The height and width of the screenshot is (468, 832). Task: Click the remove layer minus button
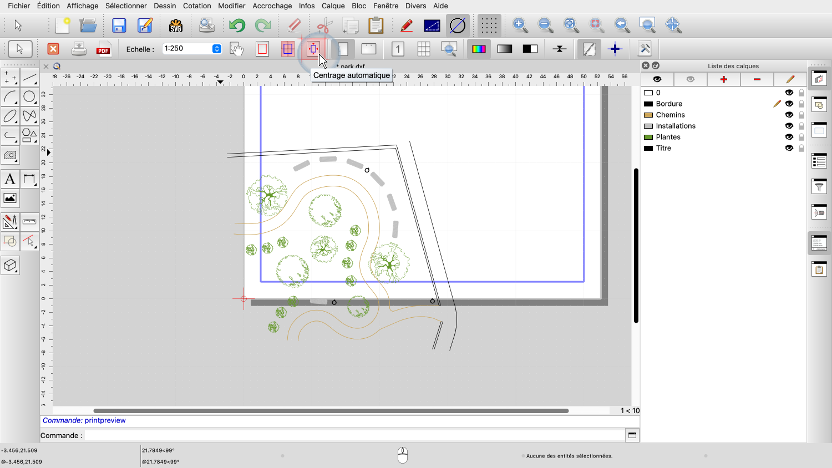tap(757, 79)
